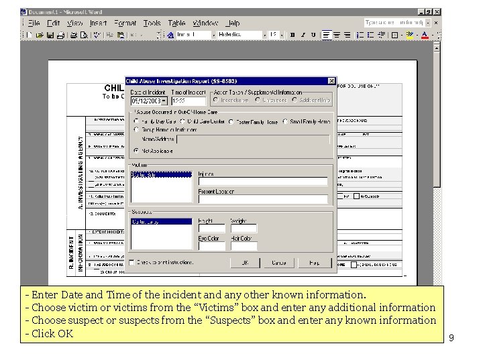Expand the font color dropdown arrow
The width and height of the screenshot is (483, 362).
[x=432, y=36]
